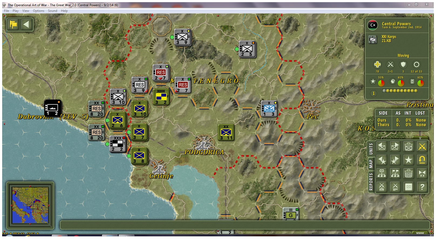Open the Options menu
The width and height of the screenshot is (436, 249).
[39, 11]
